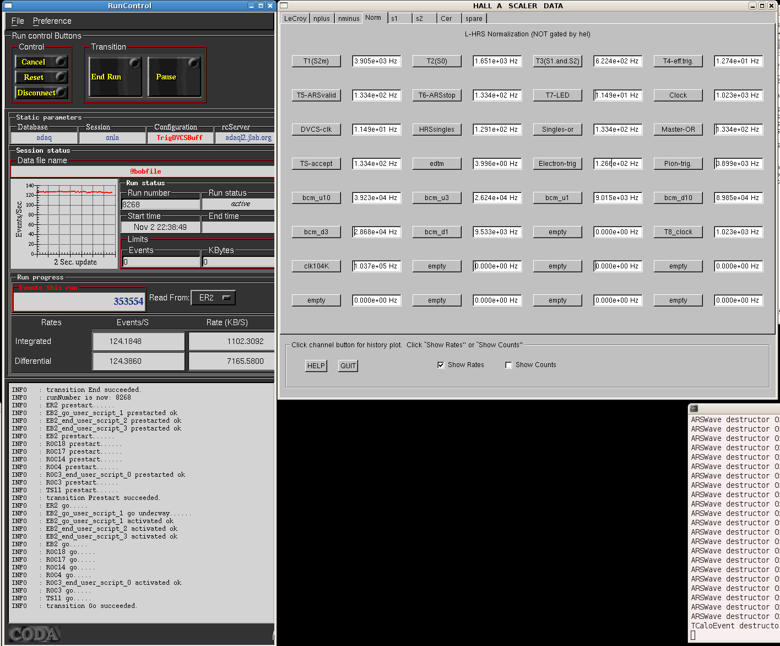Open history plot for Master-OR channel
This screenshot has width=780, height=646.
pyautogui.click(x=678, y=130)
